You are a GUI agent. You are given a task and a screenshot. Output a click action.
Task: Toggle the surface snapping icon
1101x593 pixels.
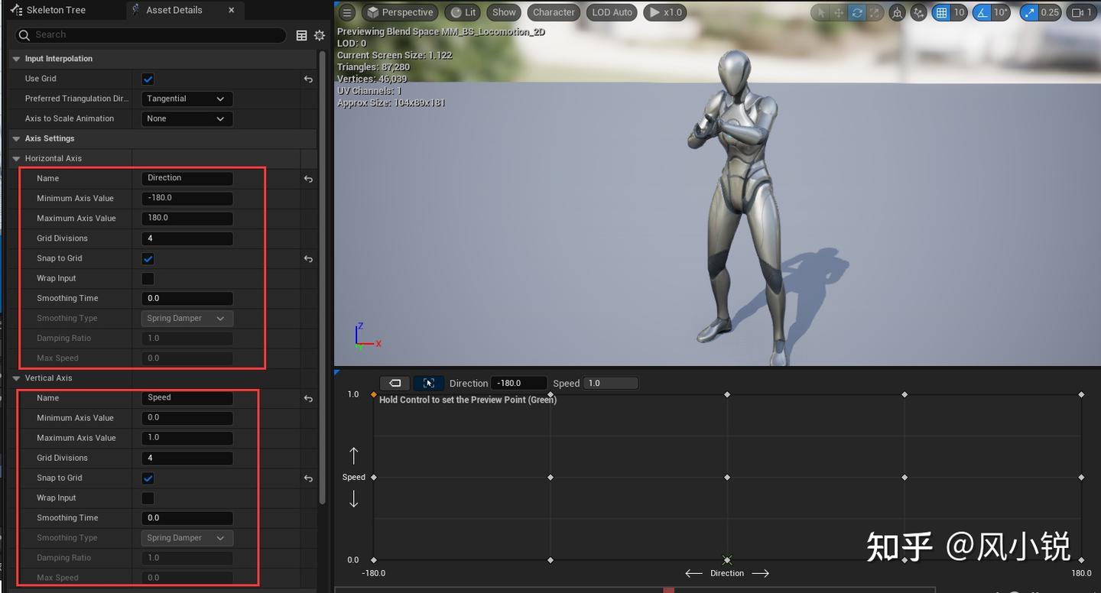pyautogui.click(x=918, y=12)
